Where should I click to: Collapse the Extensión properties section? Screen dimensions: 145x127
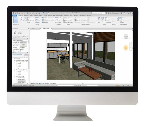[x=27, y=53]
